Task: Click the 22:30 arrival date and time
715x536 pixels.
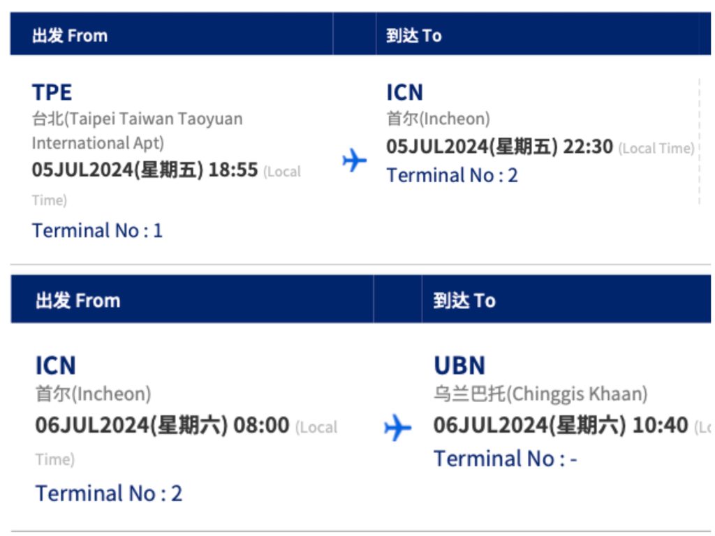Action: (500, 147)
